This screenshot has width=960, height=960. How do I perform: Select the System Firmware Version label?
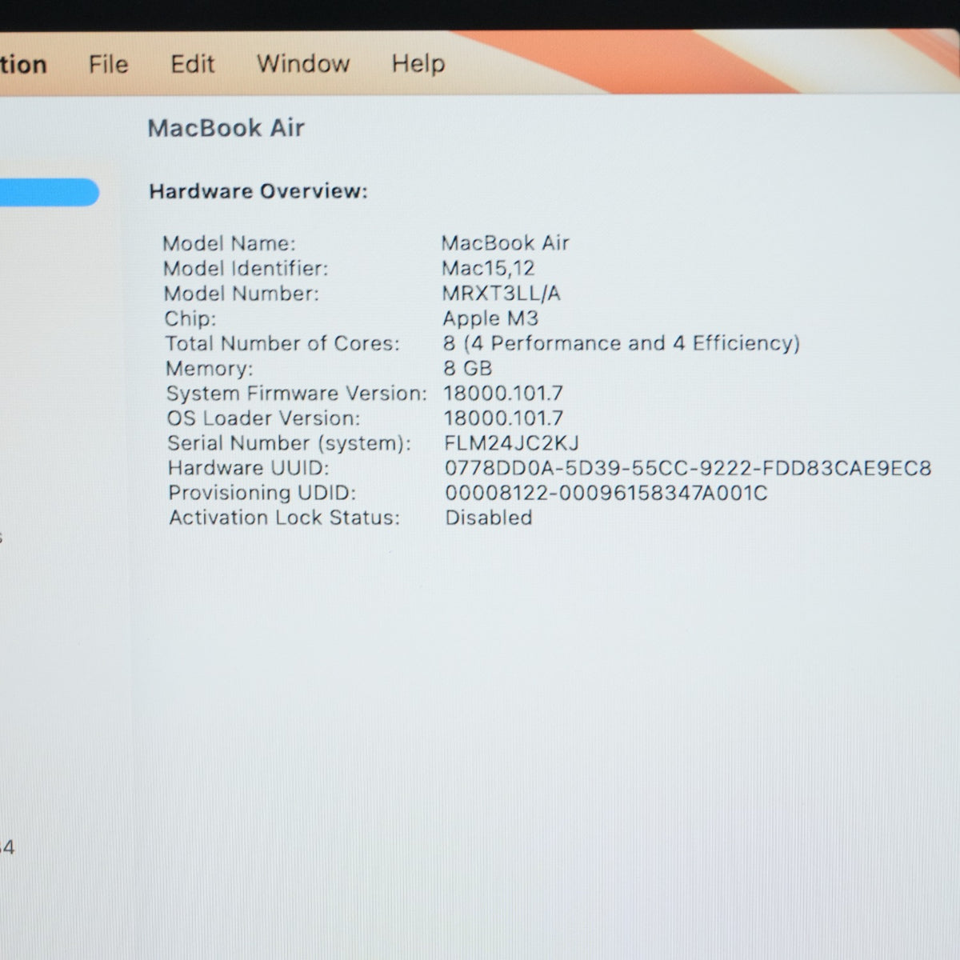297,394
